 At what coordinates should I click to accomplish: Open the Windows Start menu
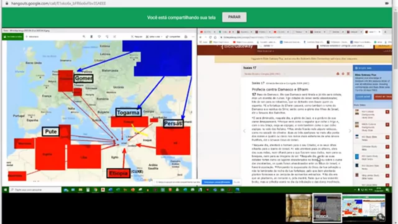pos(5,189)
